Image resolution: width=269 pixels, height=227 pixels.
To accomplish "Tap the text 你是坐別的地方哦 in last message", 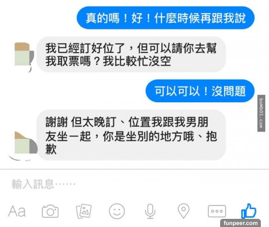I will tap(148, 137).
